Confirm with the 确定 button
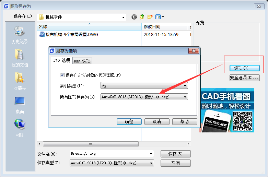 129,122
